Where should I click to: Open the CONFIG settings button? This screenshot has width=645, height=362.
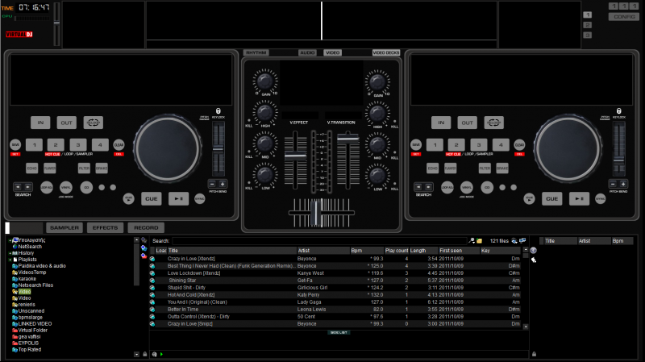coord(624,17)
